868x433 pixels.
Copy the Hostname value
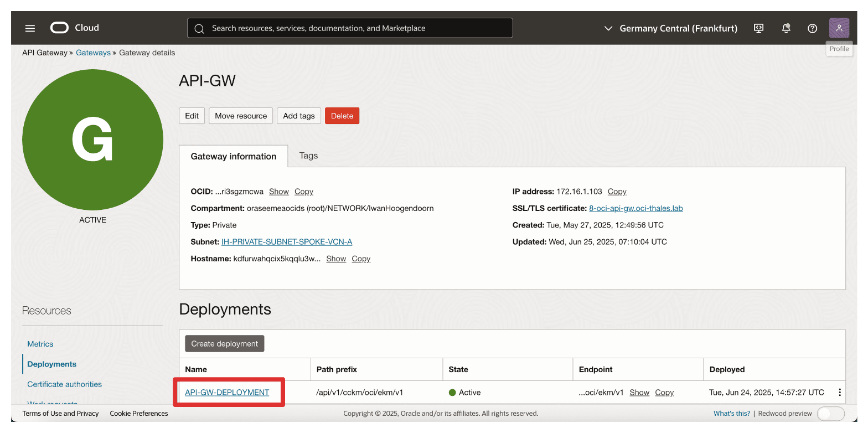pos(361,259)
